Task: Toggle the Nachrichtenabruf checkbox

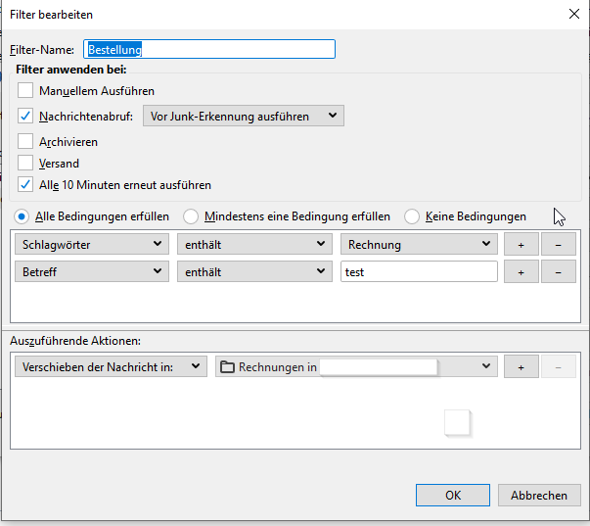Action: [x=25, y=117]
